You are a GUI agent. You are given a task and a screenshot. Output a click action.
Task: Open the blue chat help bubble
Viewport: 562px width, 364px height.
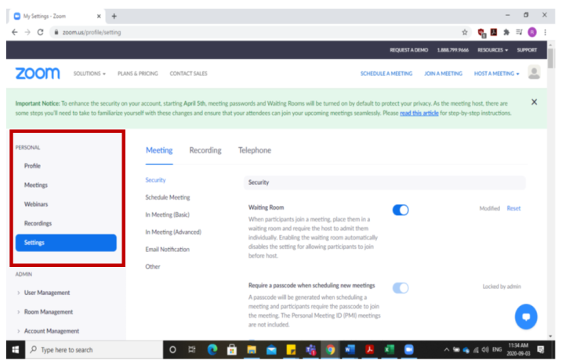coord(526,317)
